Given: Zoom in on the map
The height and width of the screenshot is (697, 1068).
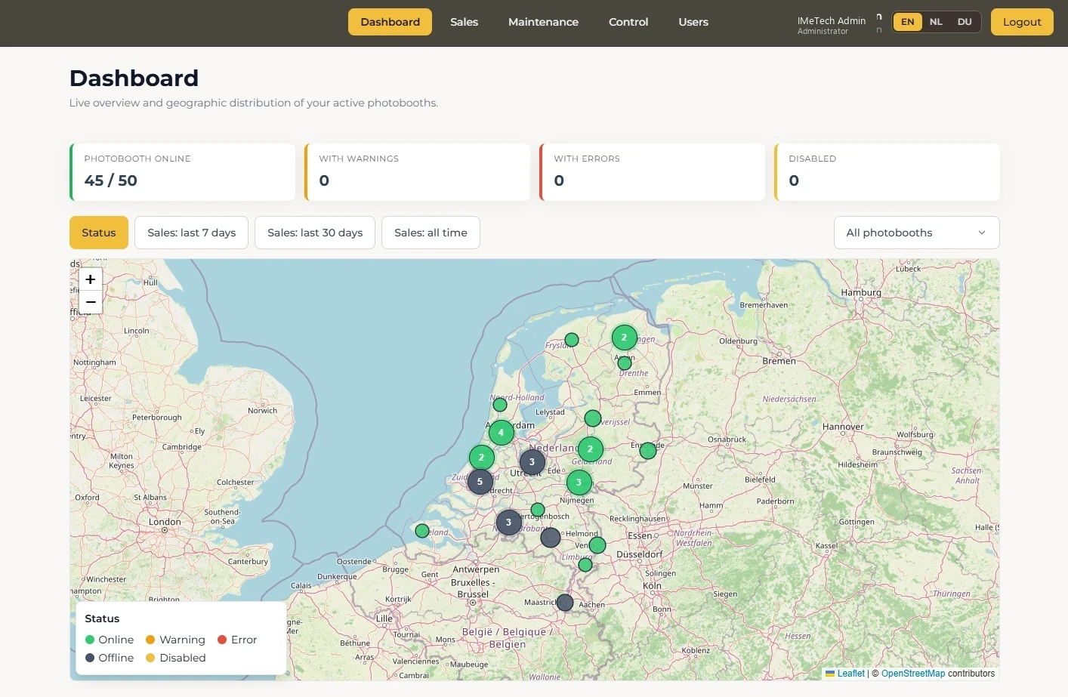Looking at the screenshot, I should [91, 279].
